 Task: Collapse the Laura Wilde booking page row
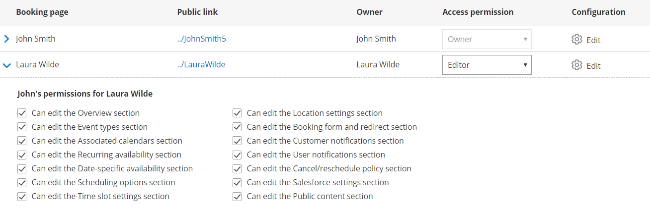click(x=7, y=65)
